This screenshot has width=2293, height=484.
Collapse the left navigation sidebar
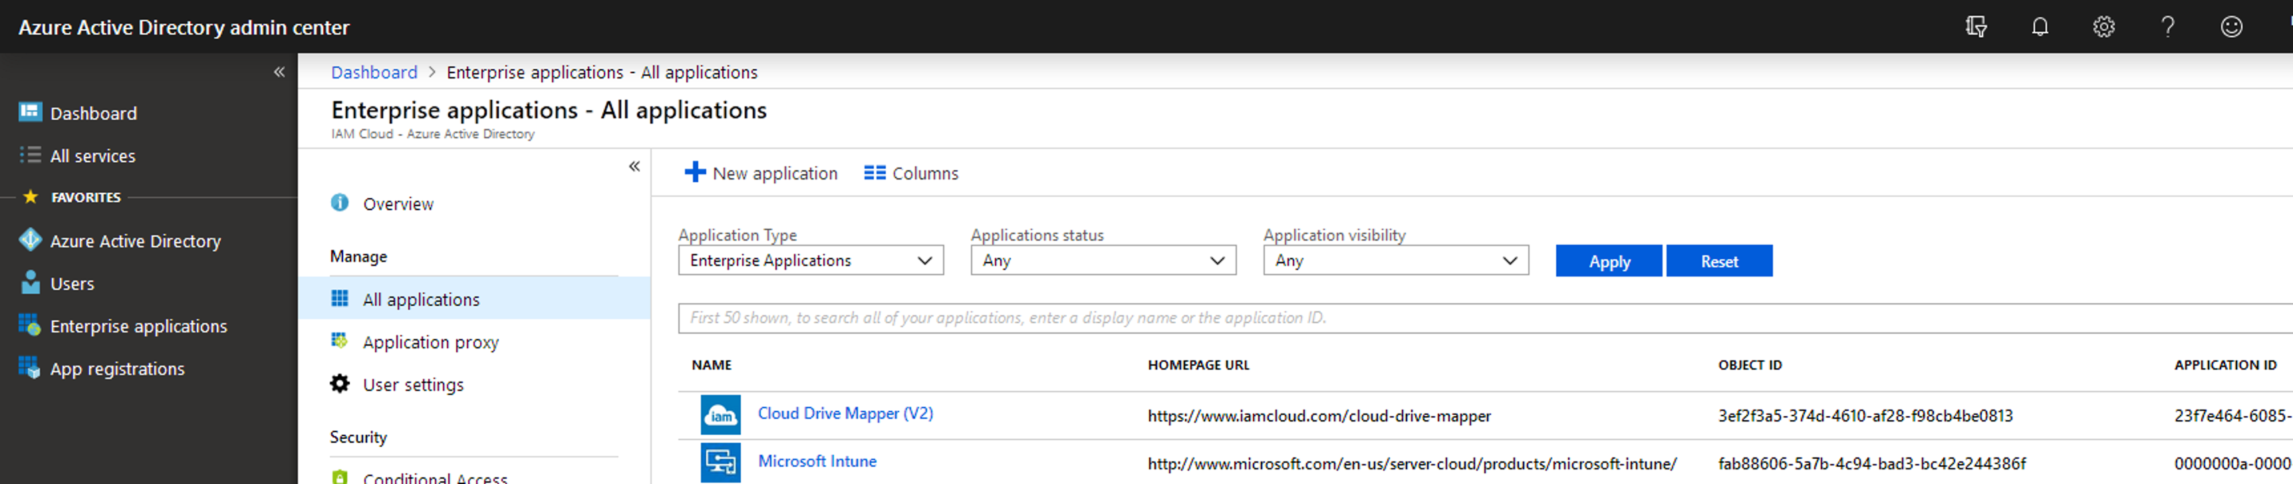coord(279,72)
